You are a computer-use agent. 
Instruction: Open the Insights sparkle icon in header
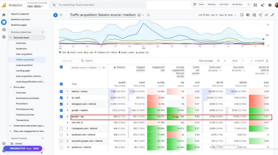262,5
